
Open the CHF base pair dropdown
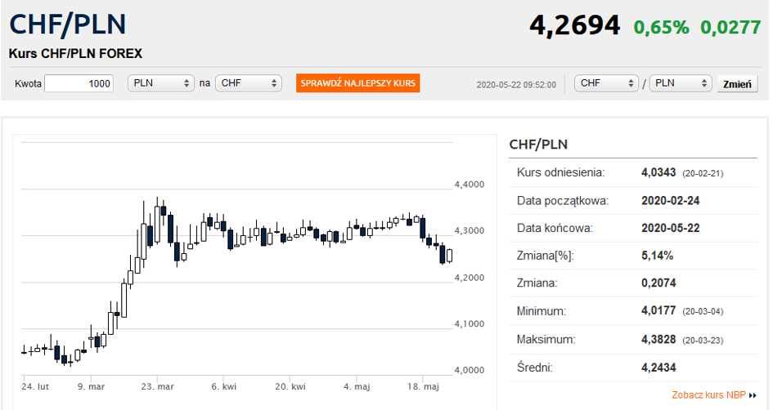pos(606,83)
